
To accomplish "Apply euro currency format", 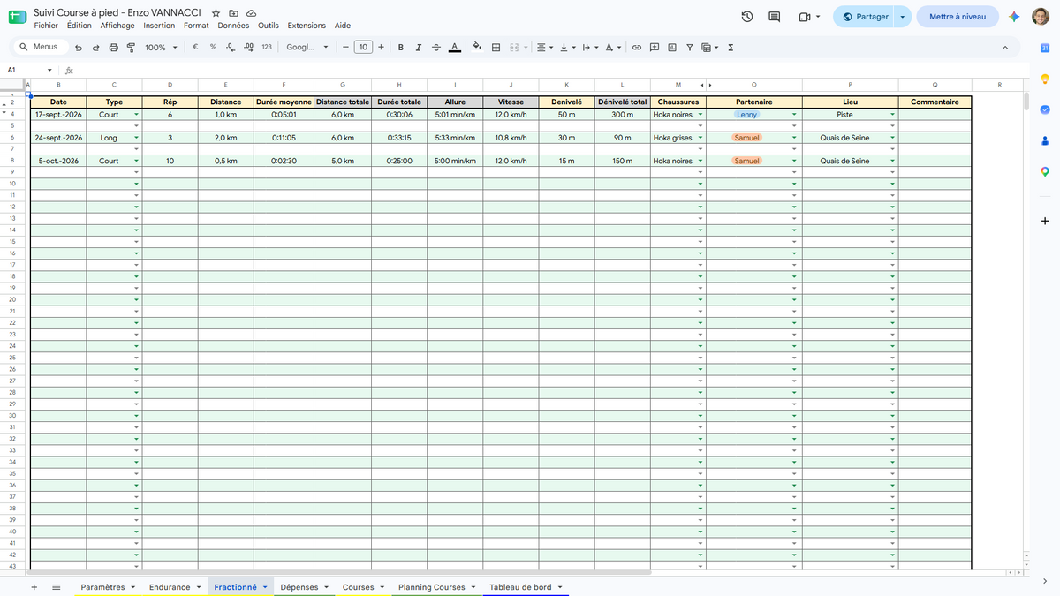I will tap(195, 48).
